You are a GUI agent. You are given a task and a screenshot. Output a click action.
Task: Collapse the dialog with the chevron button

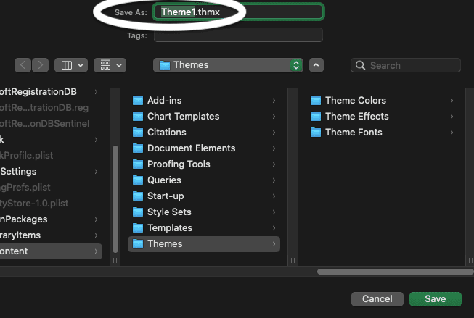(316, 65)
